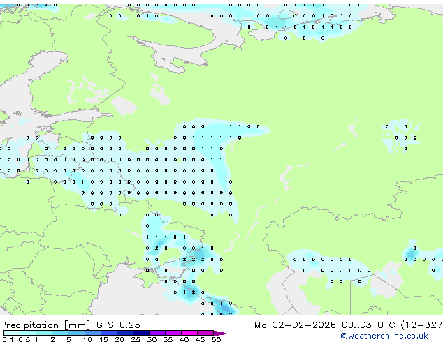Screen dimensions: 443x342
Task: Select the 10–15 mm legend color swatch
Action: click(x=93, y=333)
